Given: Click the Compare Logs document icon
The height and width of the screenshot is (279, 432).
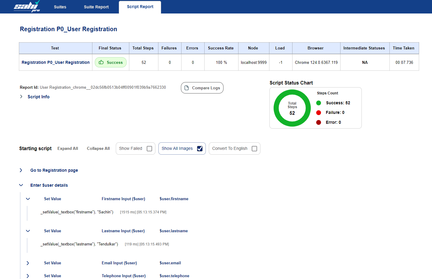Looking at the screenshot, I should tap(187, 88).
